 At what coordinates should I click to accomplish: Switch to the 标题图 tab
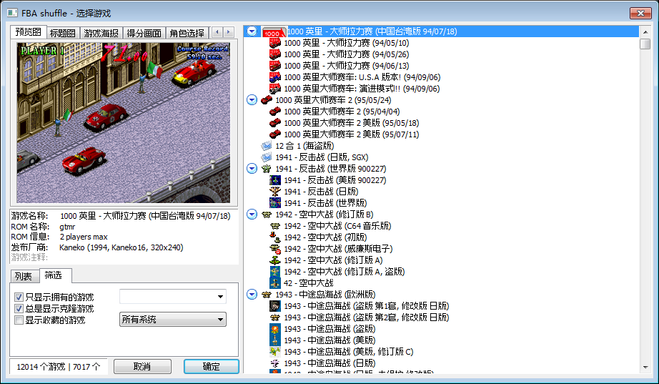click(63, 33)
